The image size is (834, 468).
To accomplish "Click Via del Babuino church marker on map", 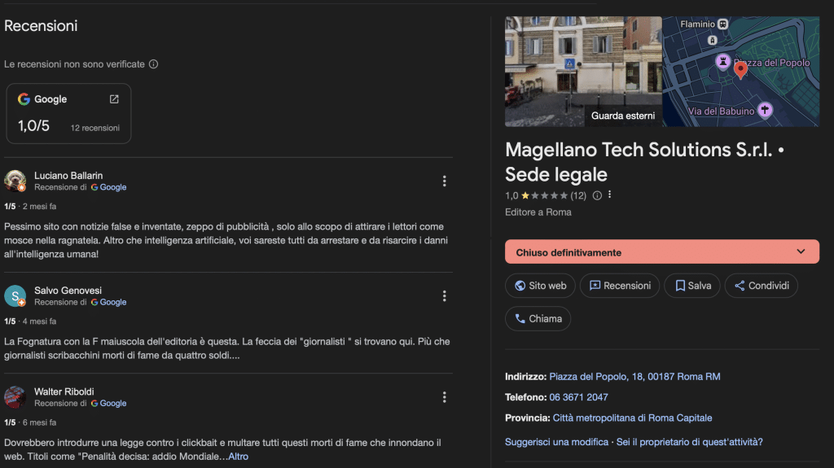I will [x=765, y=110].
